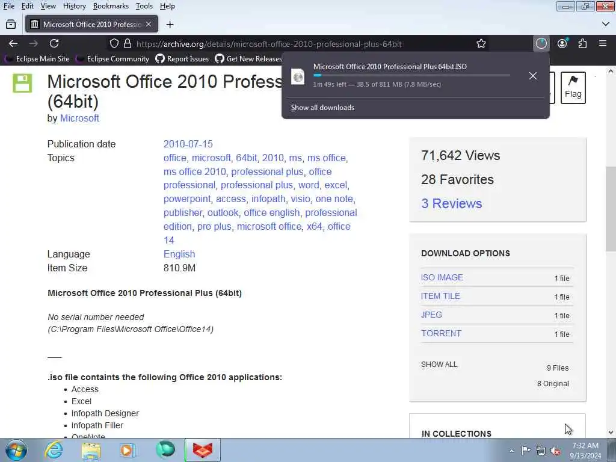
Task: Show hidden system tray icons
Action: (x=511, y=451)
